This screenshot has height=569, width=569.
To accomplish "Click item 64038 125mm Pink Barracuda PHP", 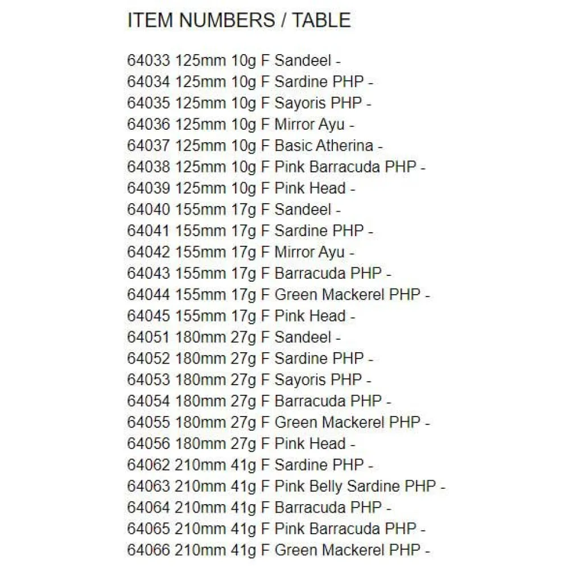I will pyautogui.click(x=276, y=167).
